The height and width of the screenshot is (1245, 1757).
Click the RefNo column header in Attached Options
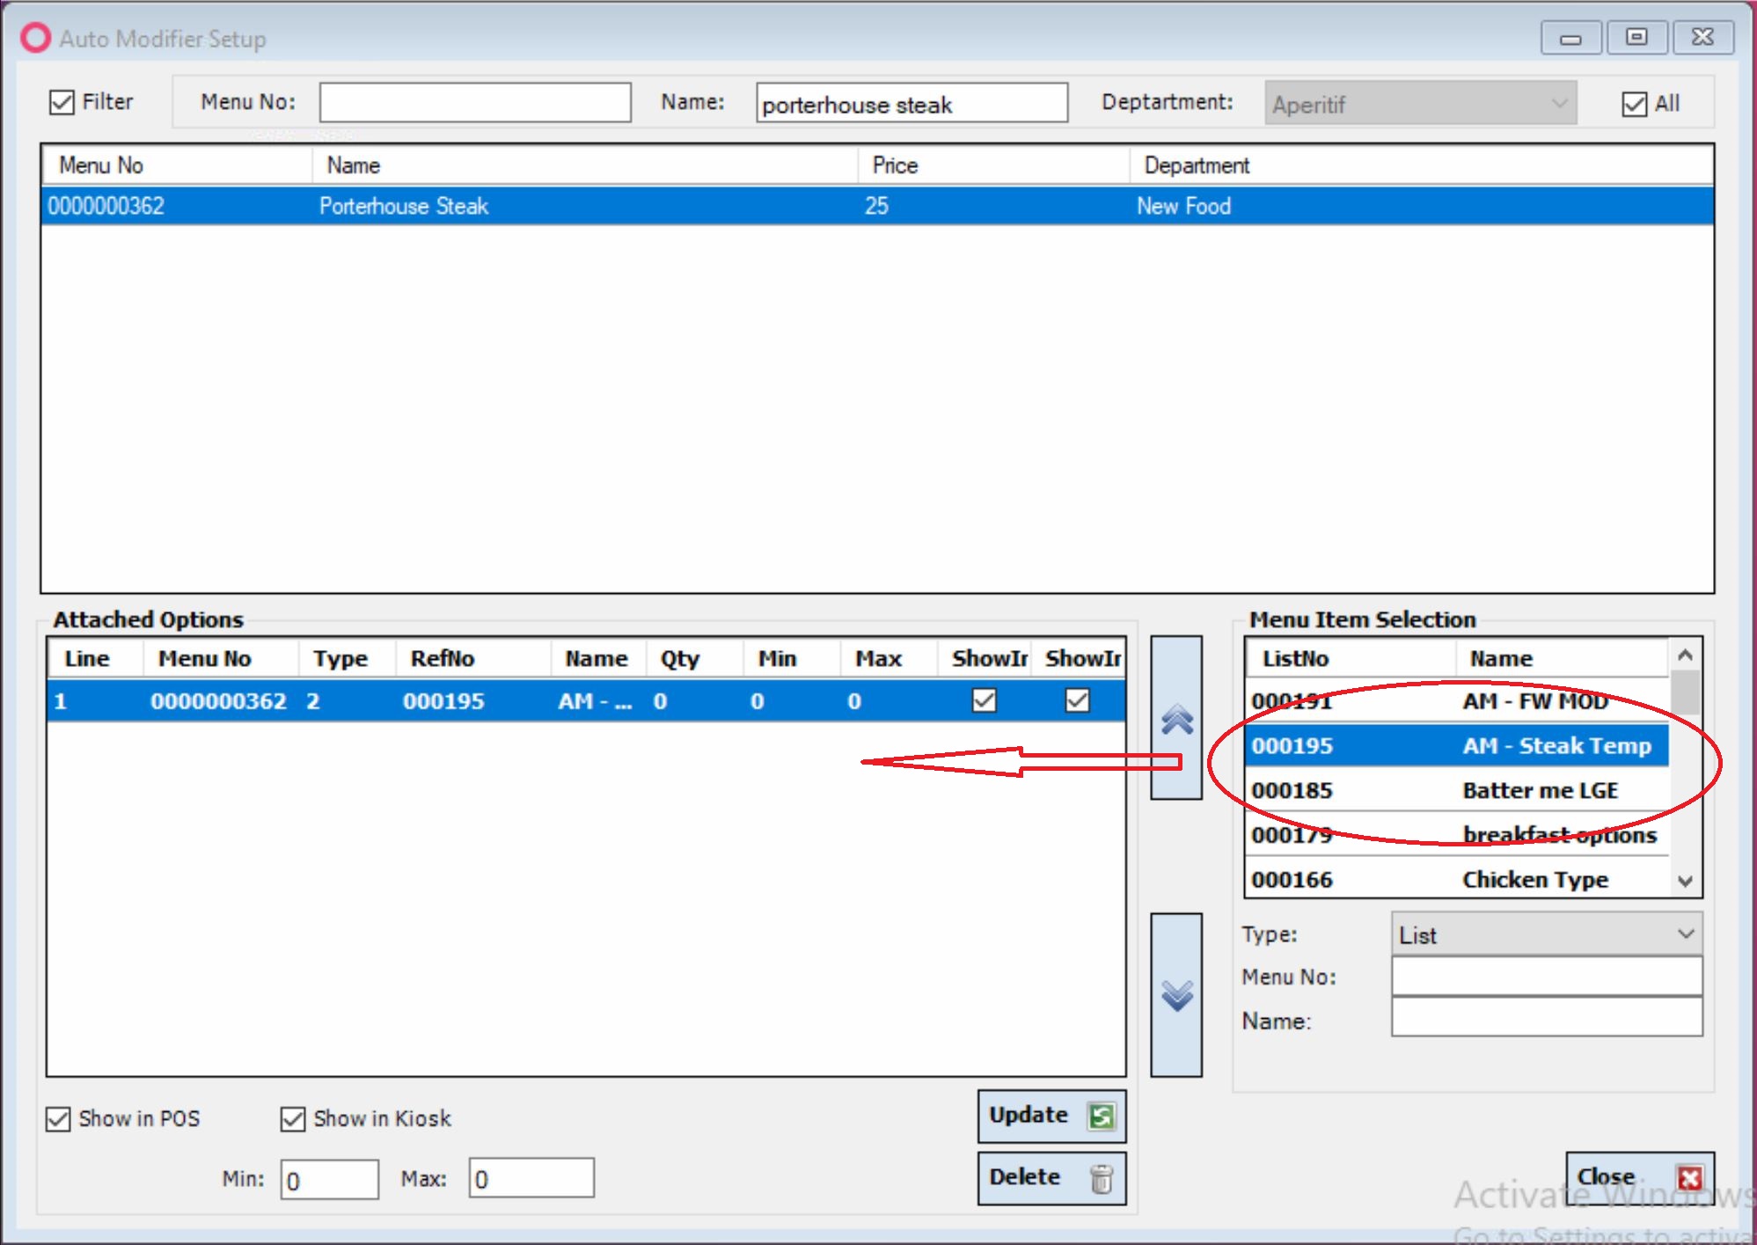click(x=472, y=659)
